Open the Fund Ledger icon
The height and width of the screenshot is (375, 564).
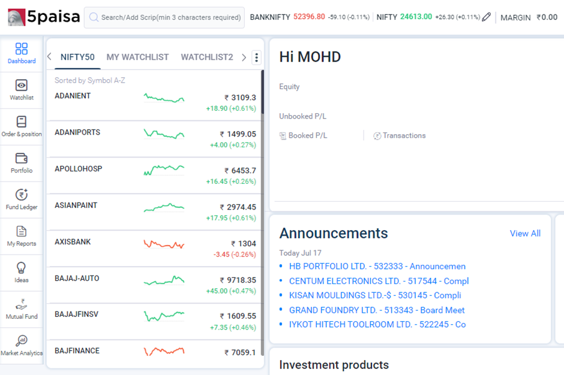point(22,195)
